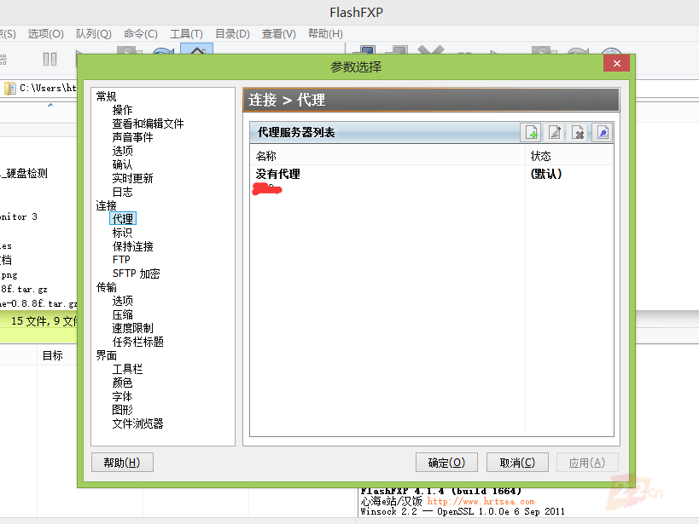Image resolution: width=699 pixels, height=524 pixels.
Task: Open the 帮助(H) menu in menu bar
Action: click(x=325, y=34)
